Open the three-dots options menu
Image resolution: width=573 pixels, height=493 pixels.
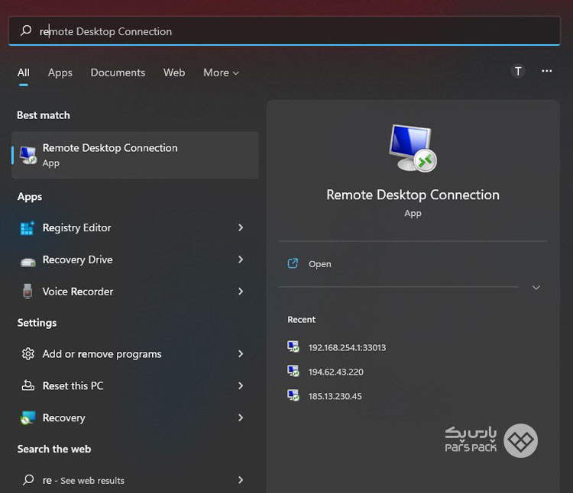(x=547, y=71)
